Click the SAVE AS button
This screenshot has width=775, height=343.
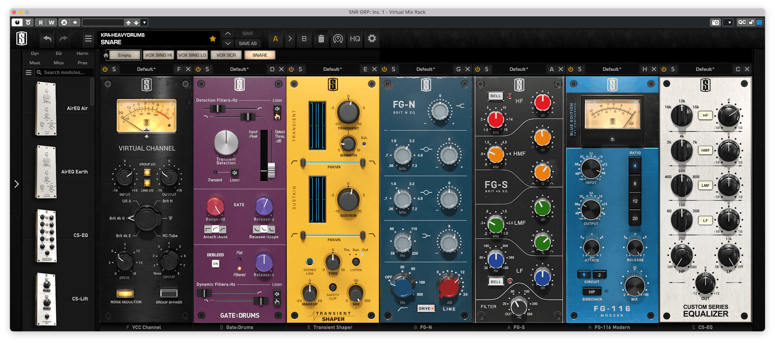[247, 43]
